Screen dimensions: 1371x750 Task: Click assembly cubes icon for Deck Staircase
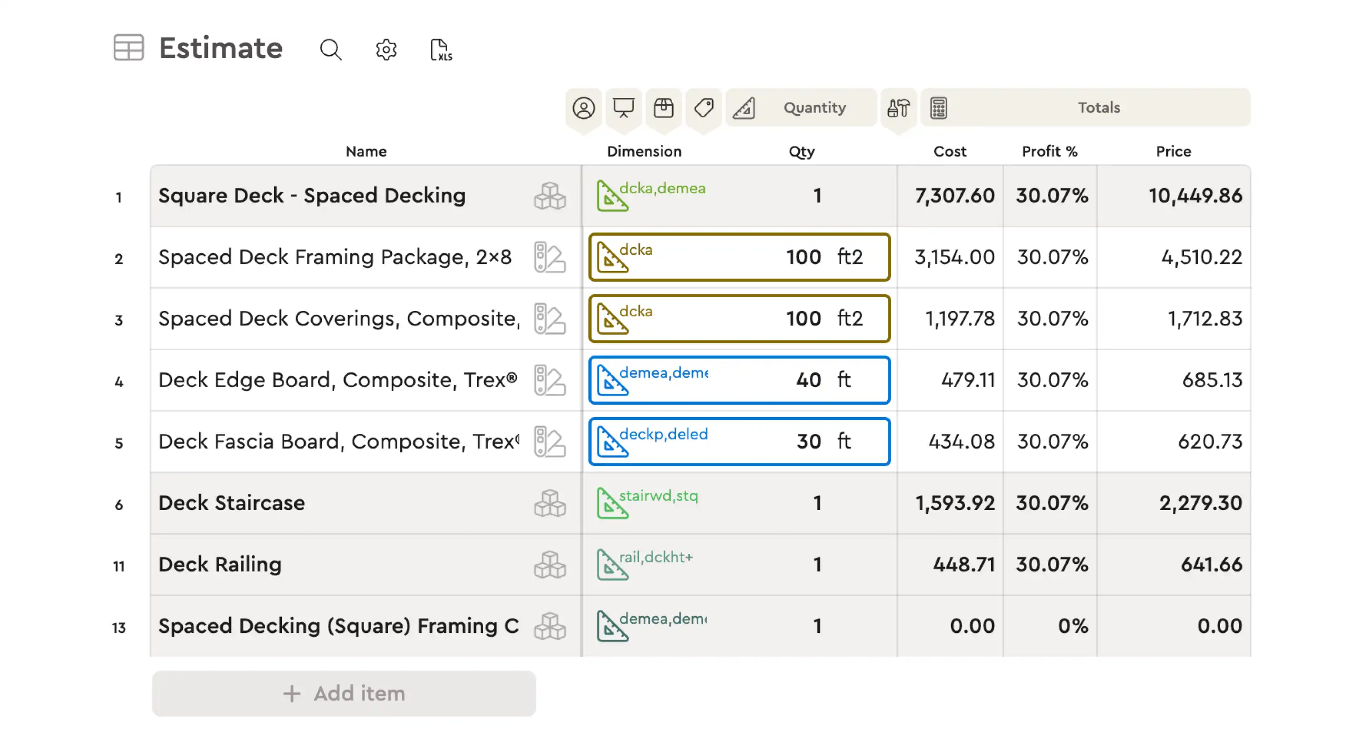coord(550,503)
